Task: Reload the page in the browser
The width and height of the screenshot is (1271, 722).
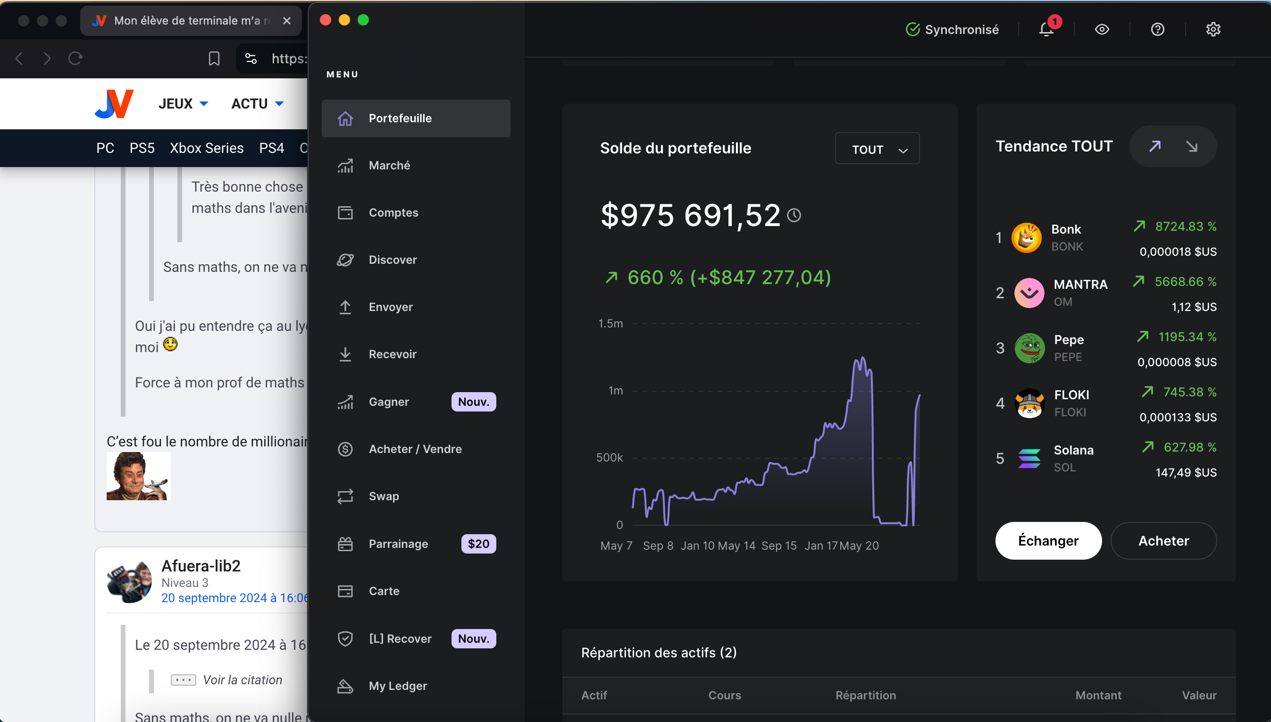Action: click(75, 59)
